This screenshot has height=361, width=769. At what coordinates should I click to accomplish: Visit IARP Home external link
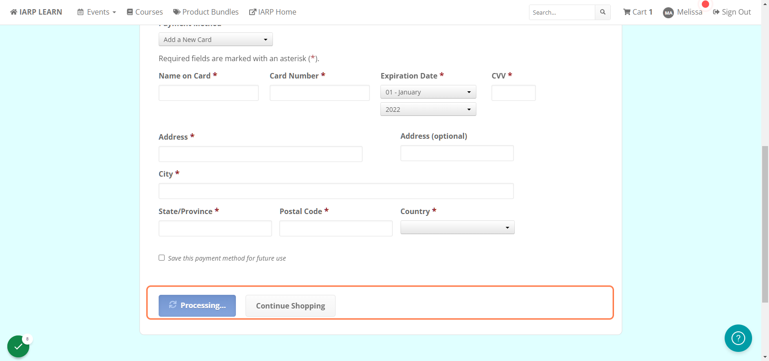[272, 12]
